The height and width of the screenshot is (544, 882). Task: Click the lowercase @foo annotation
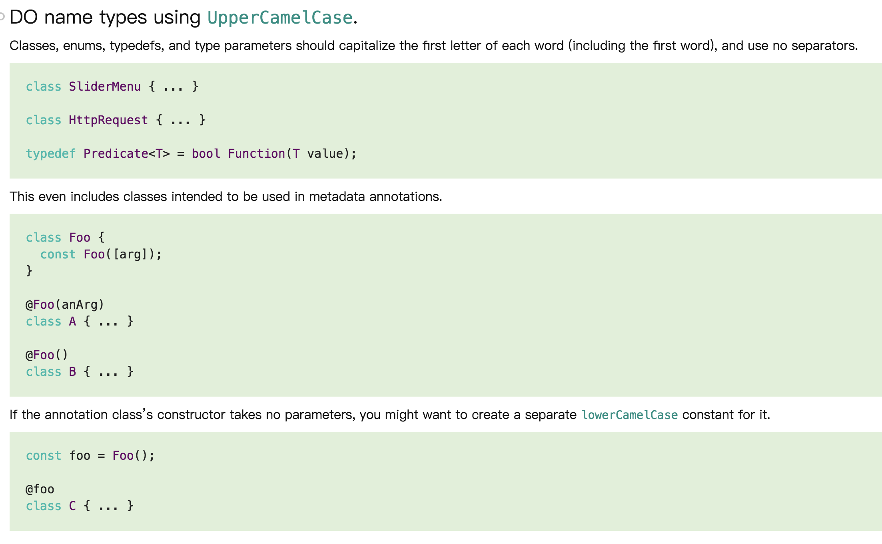click(x=40, y=489)
